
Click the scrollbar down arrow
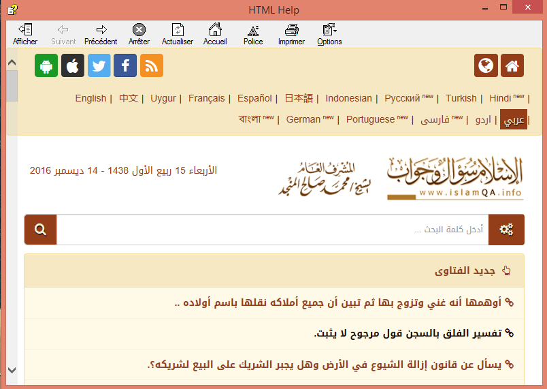click(12, 370)
